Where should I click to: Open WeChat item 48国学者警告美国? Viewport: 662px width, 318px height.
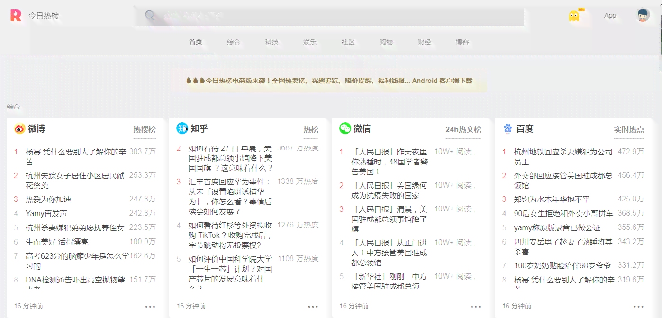pos(390,162)
